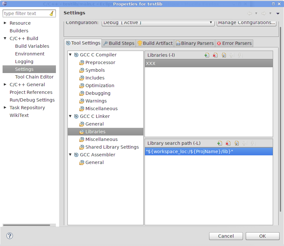Edit the selected Library search path entry
Viewport: 284px width, 246px height.
click(x=236, y=143)
